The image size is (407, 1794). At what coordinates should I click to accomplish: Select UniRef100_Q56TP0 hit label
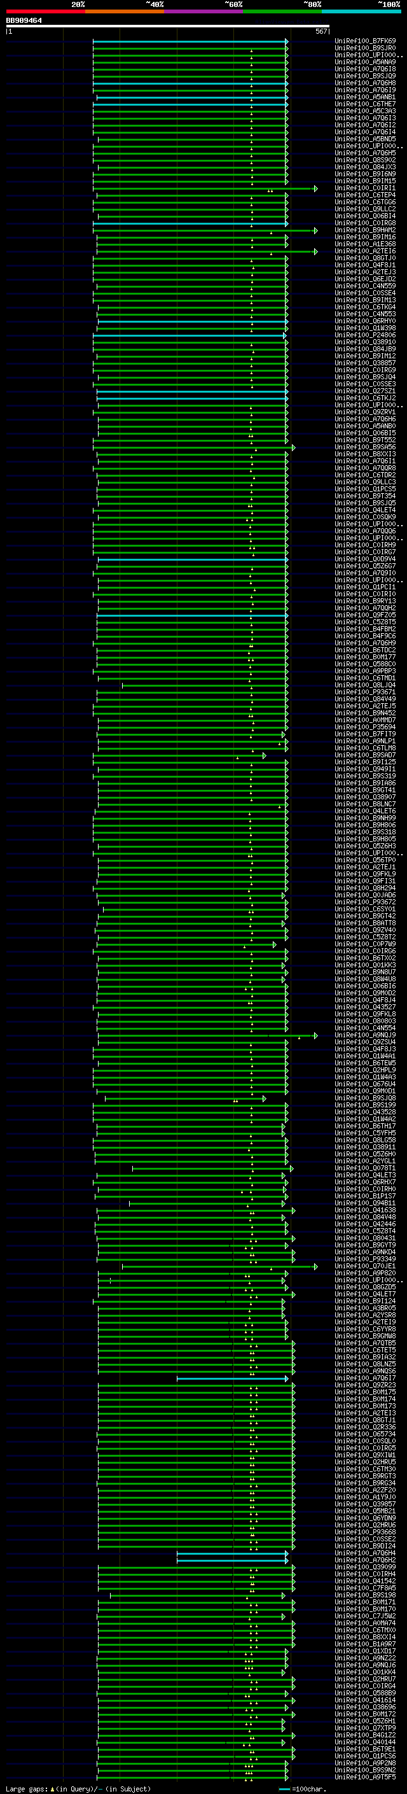pyautogui.click(x=365, y=859)
